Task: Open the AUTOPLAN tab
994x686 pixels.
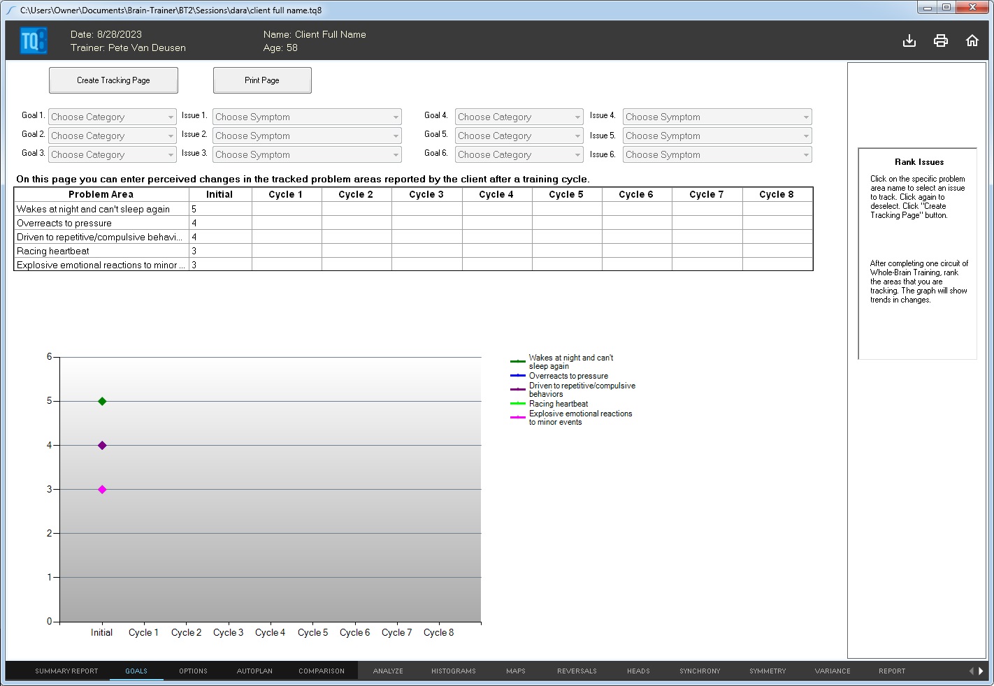Action: click(254, 671)
